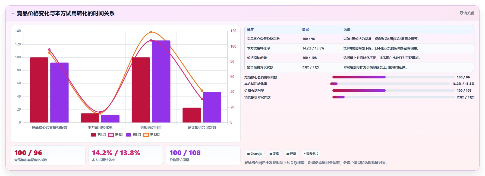Click the 数据卡片 tag chip
This screenshot has height=176, width=485.
311,154
